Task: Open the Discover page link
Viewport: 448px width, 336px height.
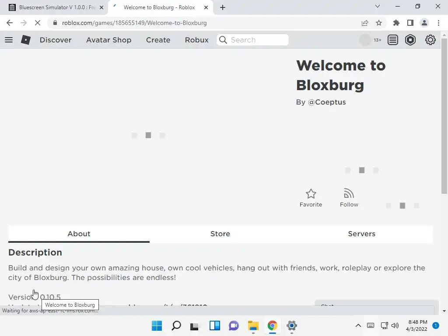Action: (56, 40)
